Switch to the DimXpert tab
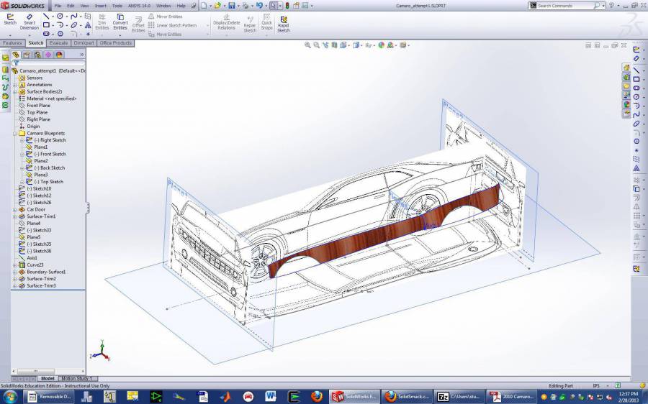 [x=84, y=43]
